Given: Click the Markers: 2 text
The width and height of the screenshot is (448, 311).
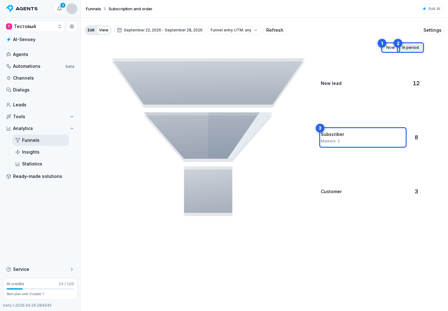Looking at the screenshot, I should pos(330,141).
